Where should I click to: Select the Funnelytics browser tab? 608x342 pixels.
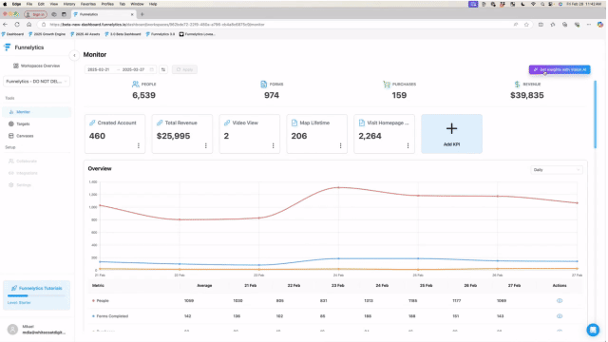(x=103, y=14)
